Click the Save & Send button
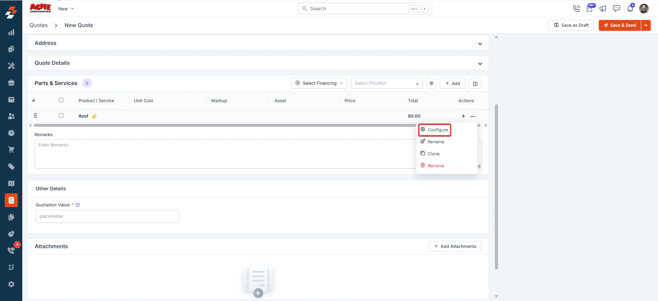The height and width of the screenshot is (301, 658). pyautogui.click(x=620, y=25)
